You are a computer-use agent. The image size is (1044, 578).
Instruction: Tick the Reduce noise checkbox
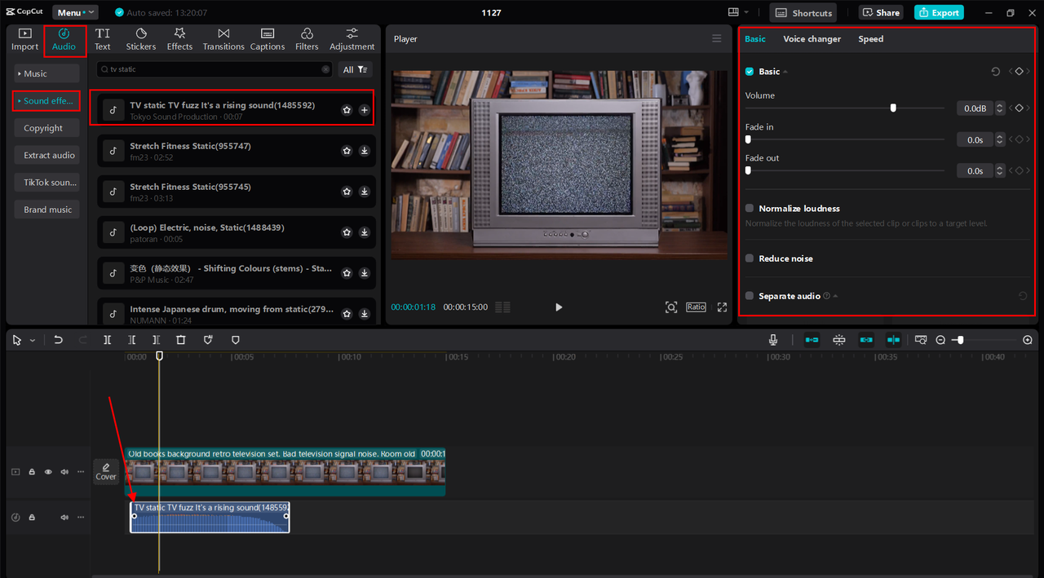[x=750, y=258]
